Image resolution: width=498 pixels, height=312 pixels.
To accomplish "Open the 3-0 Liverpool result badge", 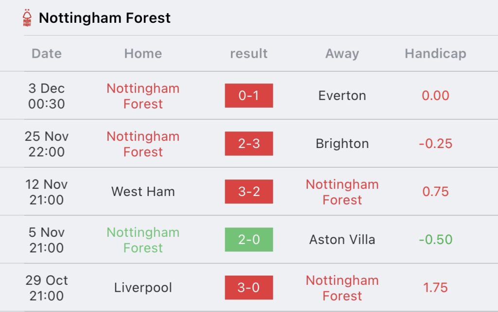I will pyautogui.click(x=249, y=288).
